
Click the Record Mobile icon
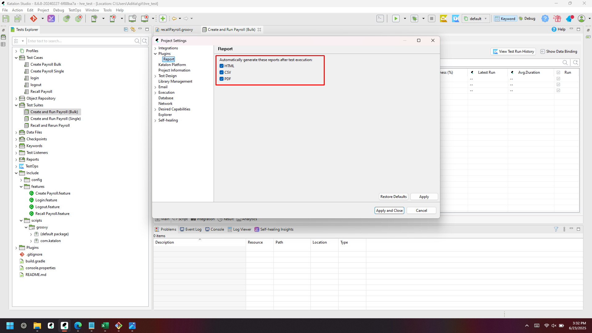pos(113,18)
